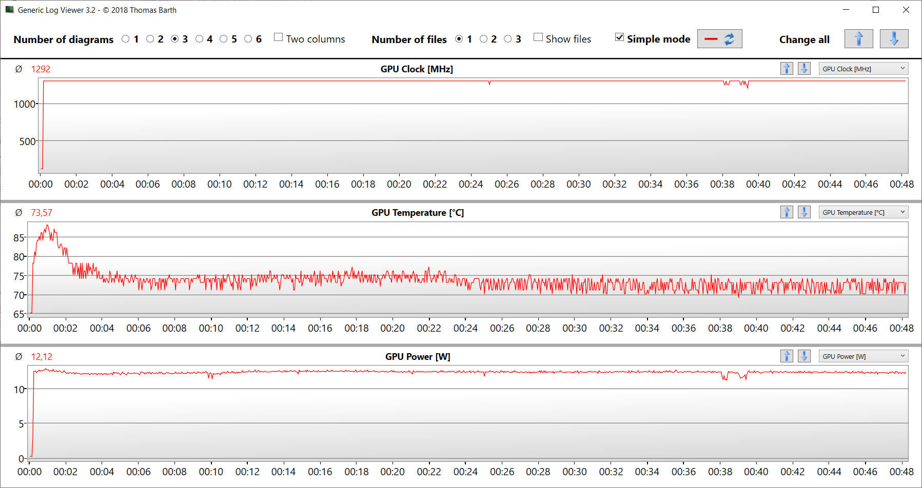
Task: Click the Change all down arrow
Action: click(x=894, y=39)
